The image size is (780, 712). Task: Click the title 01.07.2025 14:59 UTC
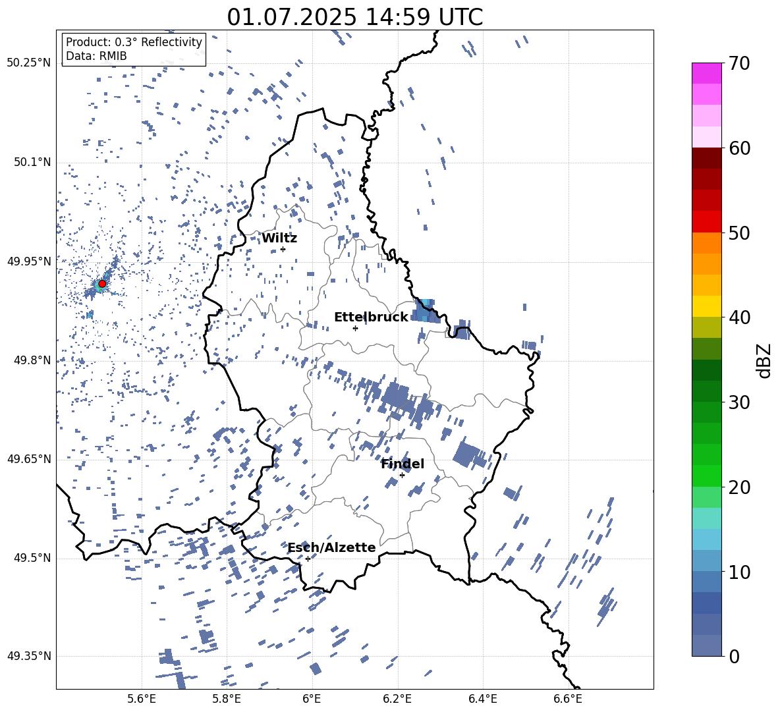click(354, 17)
